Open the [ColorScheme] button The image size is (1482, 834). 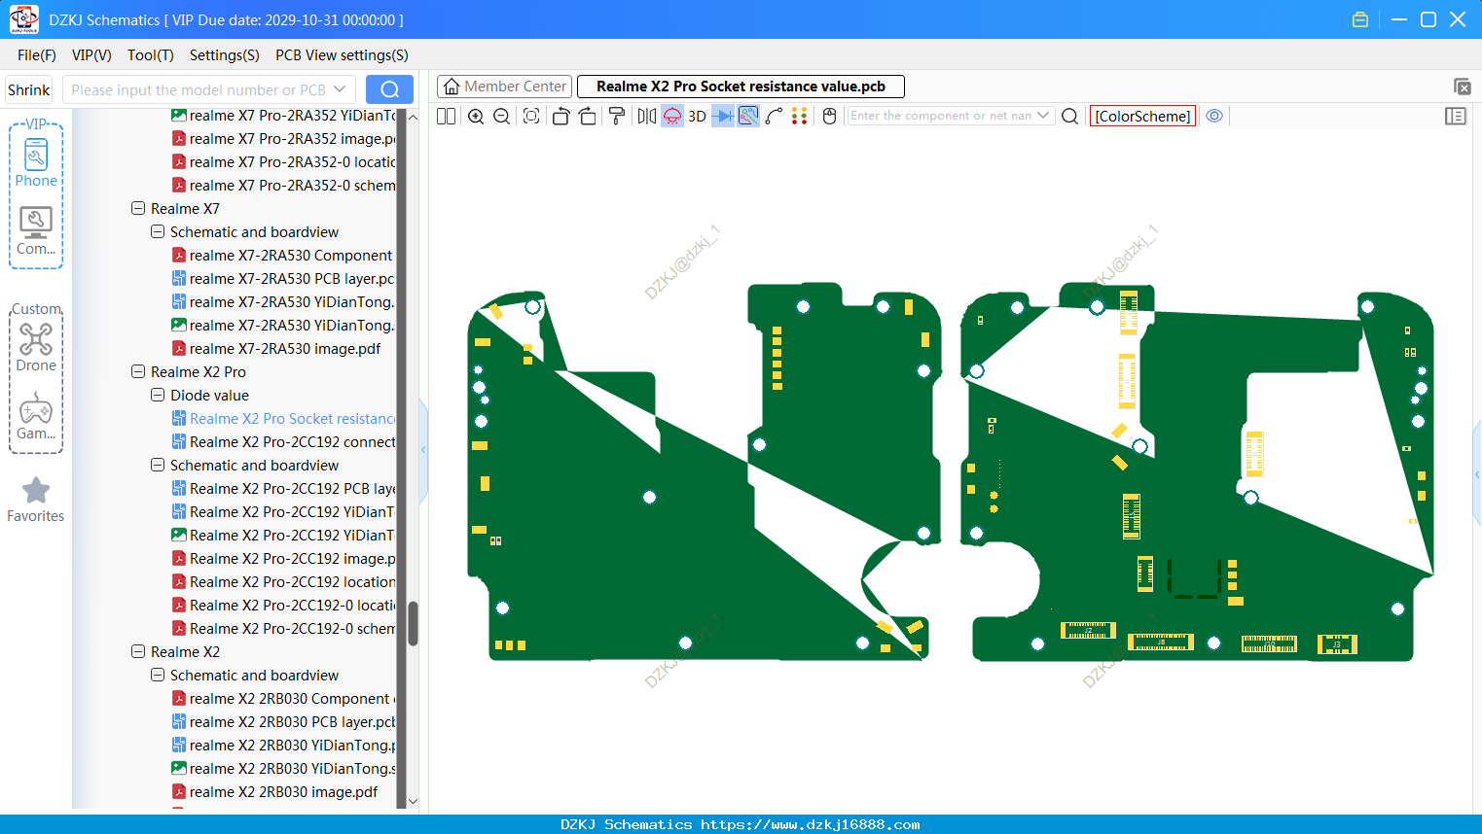[x=1142, y=116]
